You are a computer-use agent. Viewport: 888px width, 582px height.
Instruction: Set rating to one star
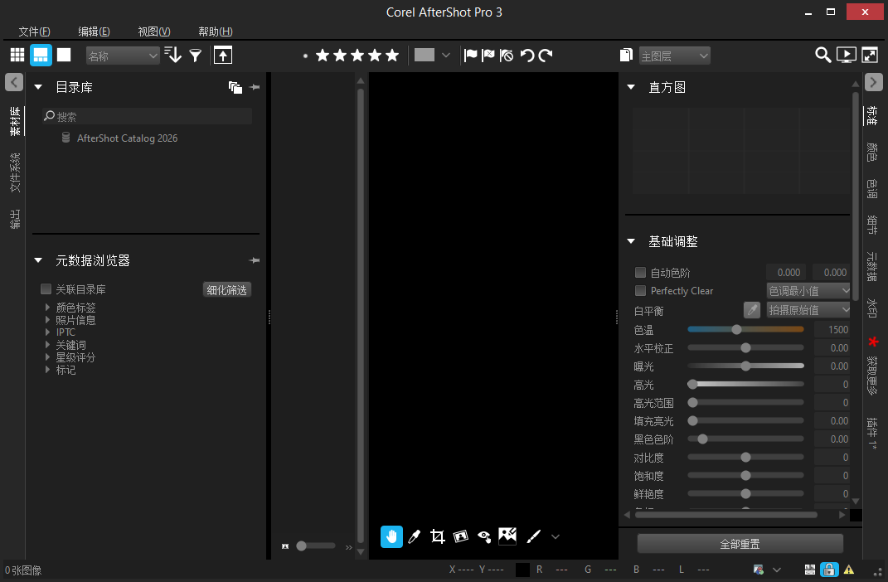[323, 55]
